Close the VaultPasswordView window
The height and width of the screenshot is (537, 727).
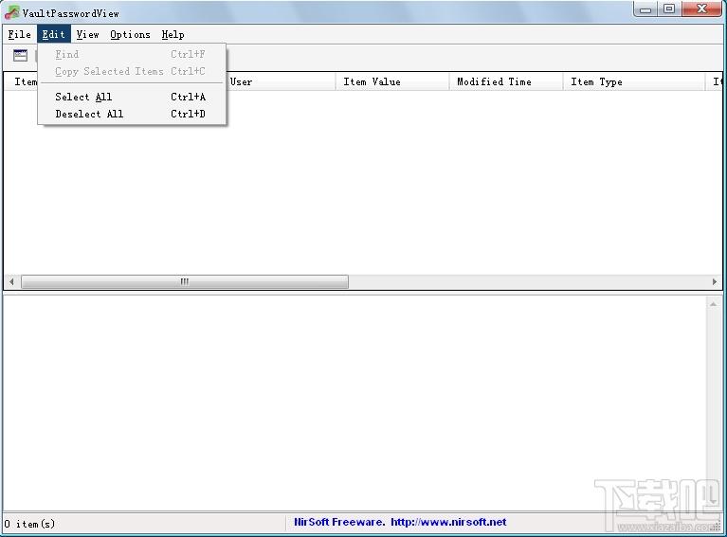(701, 9)
